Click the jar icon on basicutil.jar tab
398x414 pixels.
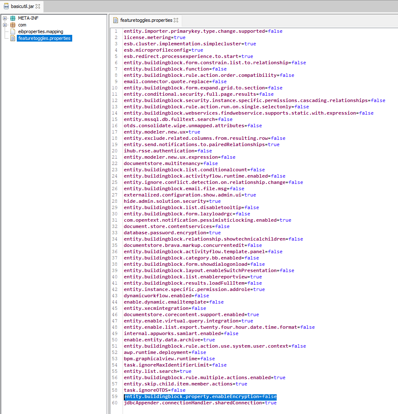pyautogui.click(x=6, y=7)
